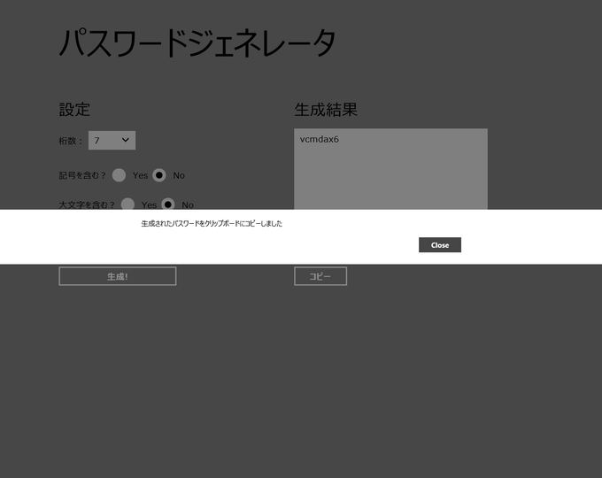
Task: Choose Yes for 大文字を含む
Action: pyautogui.click(x=127, y=204)
